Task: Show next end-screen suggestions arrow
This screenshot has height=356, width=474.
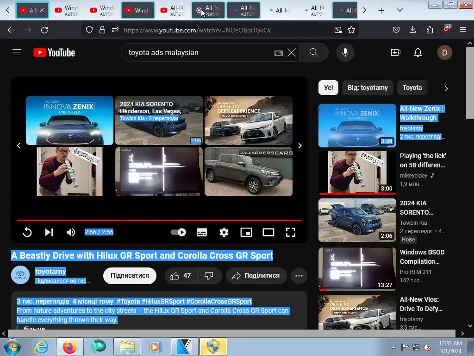Action: [300, 146]
